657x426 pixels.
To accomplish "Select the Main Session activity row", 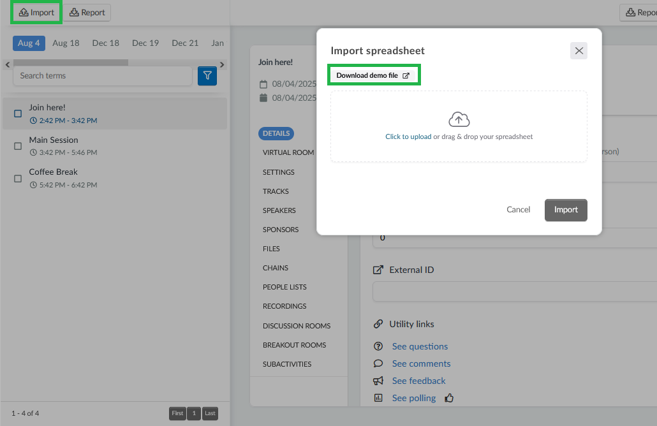I will click(115, 146).
